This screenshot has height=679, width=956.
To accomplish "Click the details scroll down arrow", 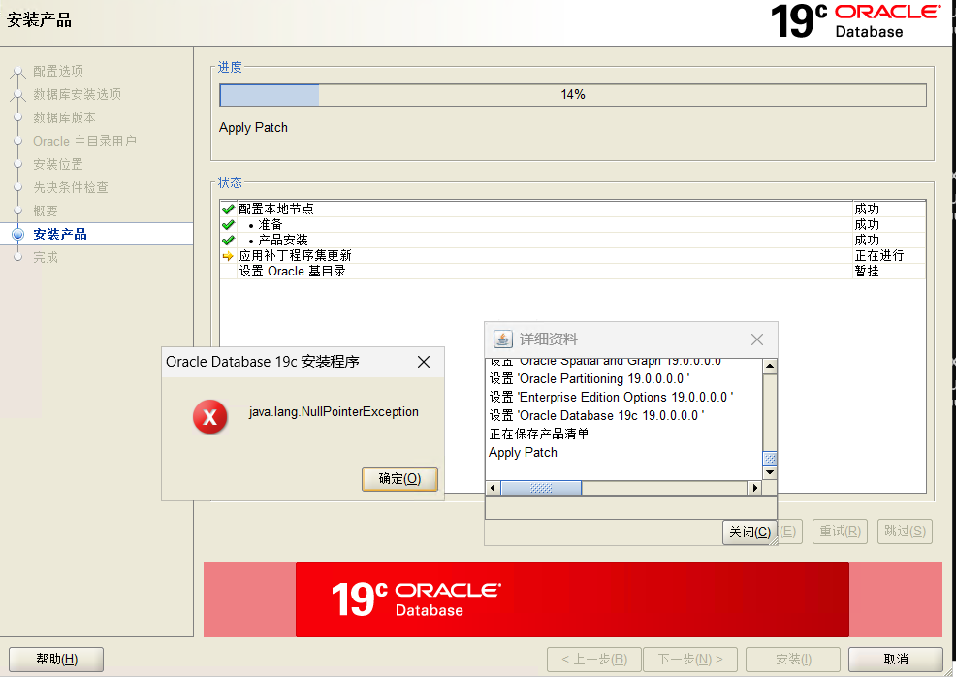I will click(770, 472).
